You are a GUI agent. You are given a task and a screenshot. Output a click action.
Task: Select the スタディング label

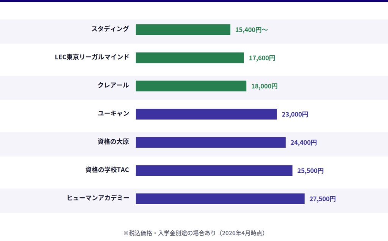pos(110,29)
